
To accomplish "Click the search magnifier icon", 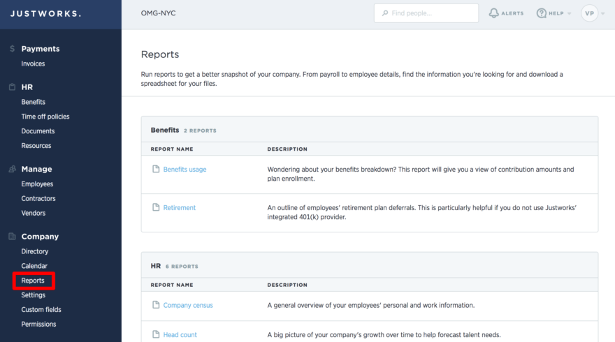I will [385, 13].
